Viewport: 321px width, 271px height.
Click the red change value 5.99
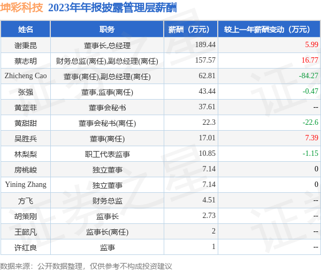click(311, 44)
